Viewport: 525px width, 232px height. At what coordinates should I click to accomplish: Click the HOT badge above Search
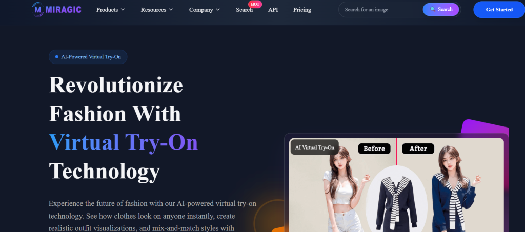click(255, 4)
